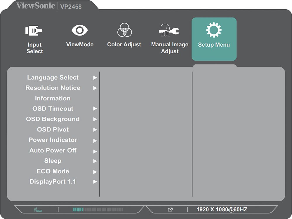Screen dimensions: 292x219
Task: Expand the OSD Timeout submenu arrow
Action: 95,109
